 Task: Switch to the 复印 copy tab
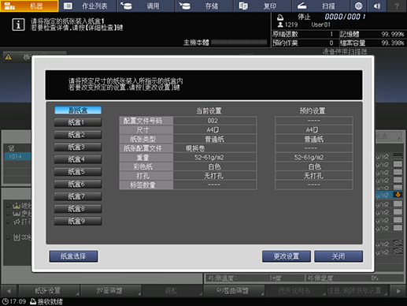pyautogui.click(x=263, y=6)
